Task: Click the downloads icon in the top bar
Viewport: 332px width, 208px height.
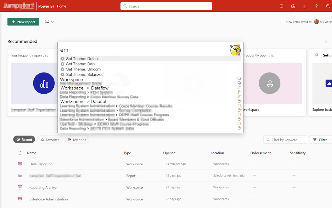Action: click(305, 6)
